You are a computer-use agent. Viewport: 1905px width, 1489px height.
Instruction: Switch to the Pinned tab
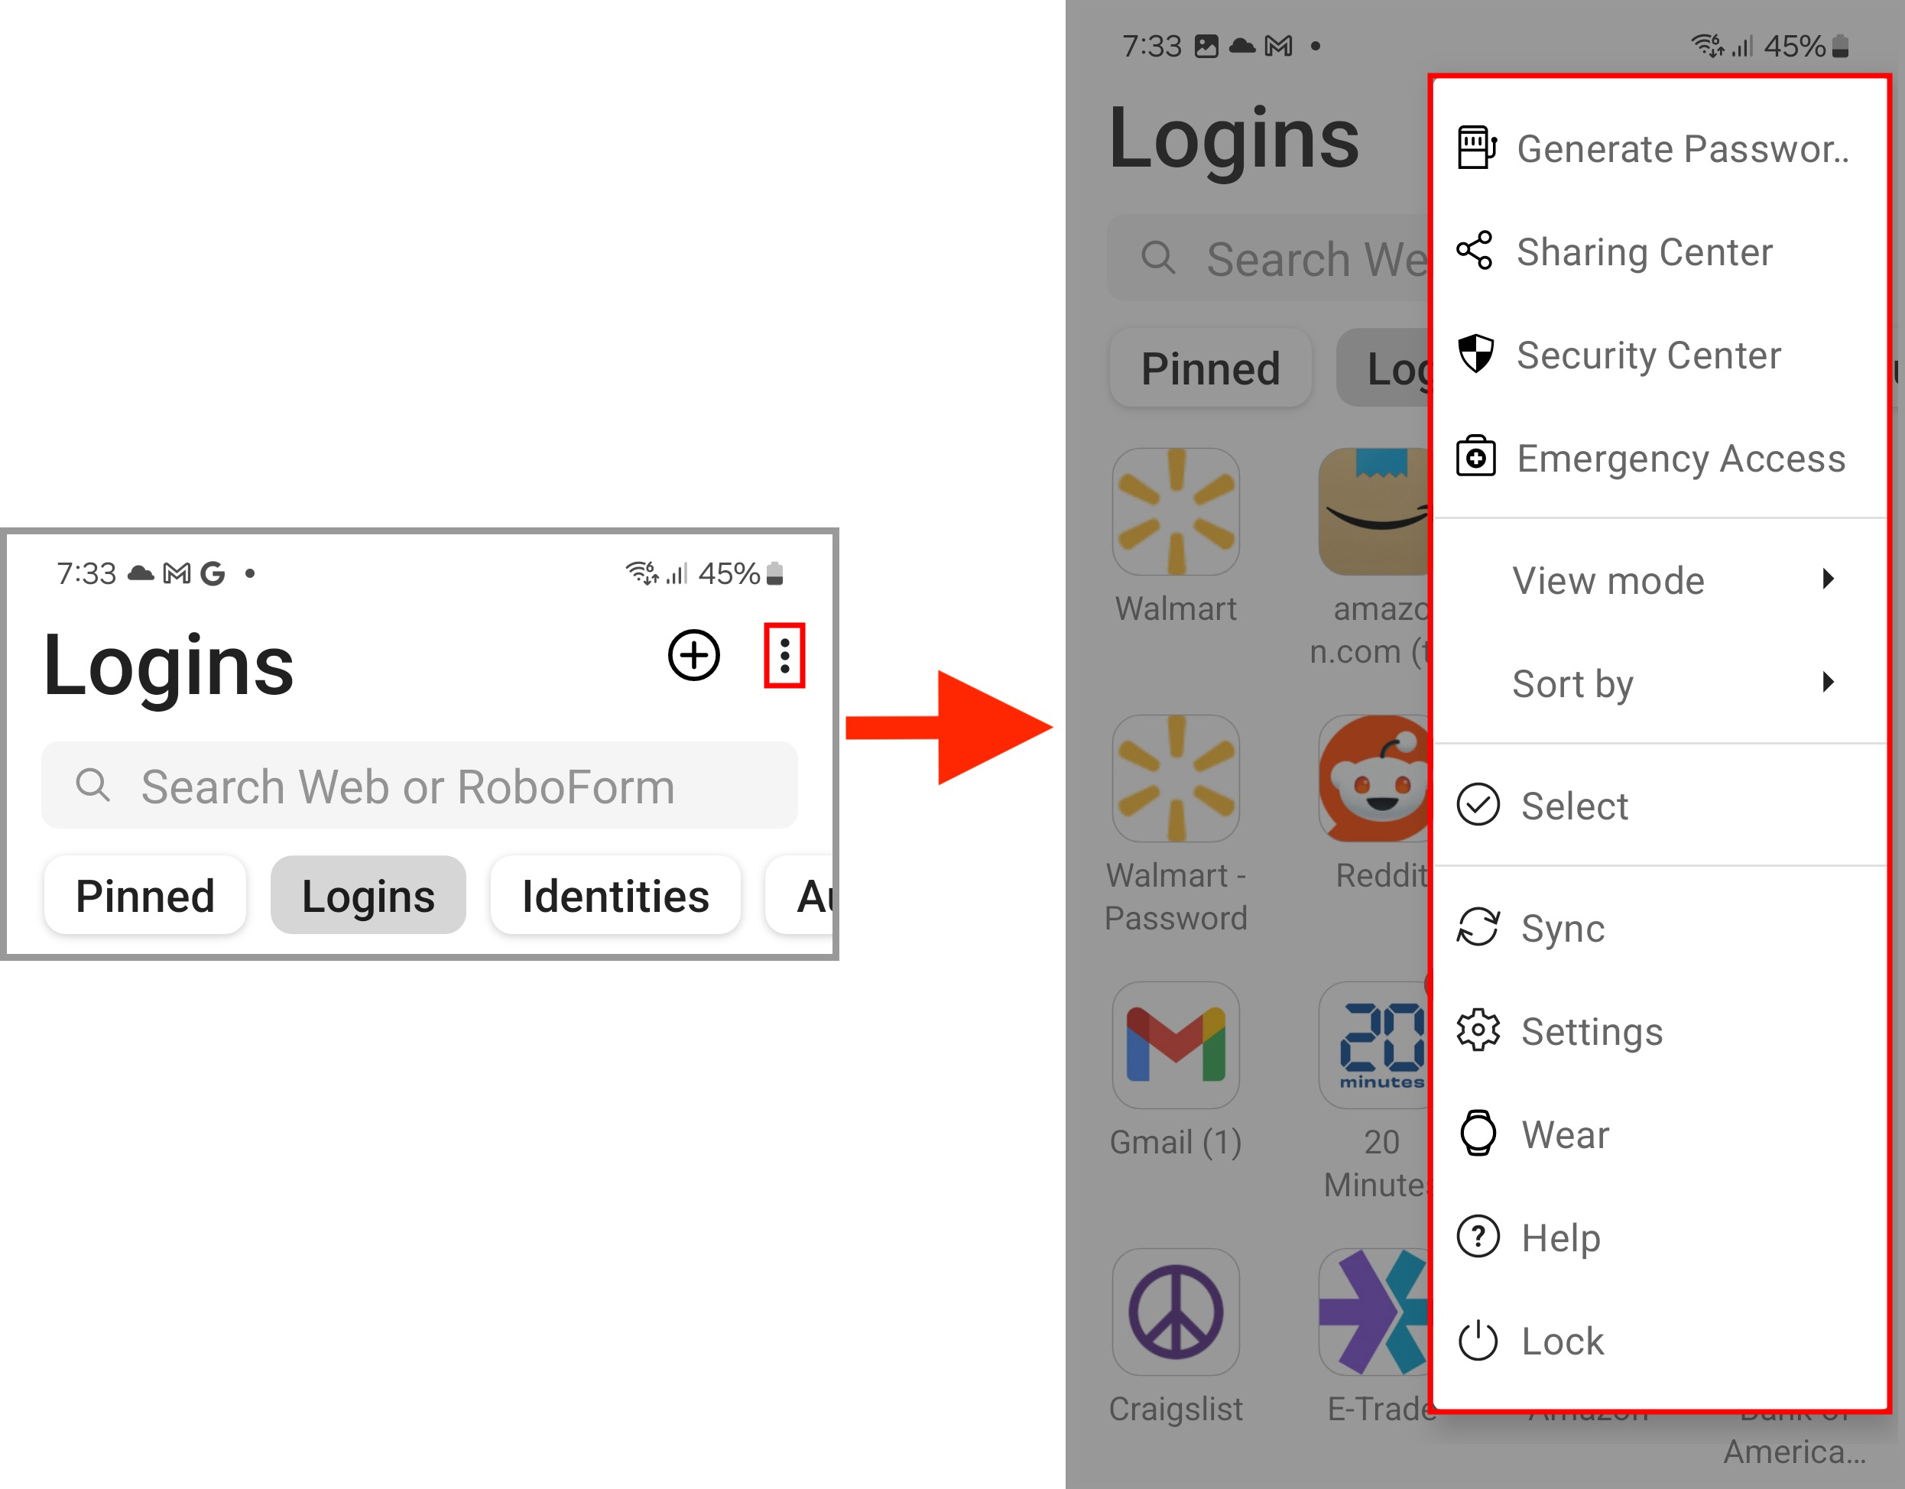pyautogui.click(x=144, y=895)
